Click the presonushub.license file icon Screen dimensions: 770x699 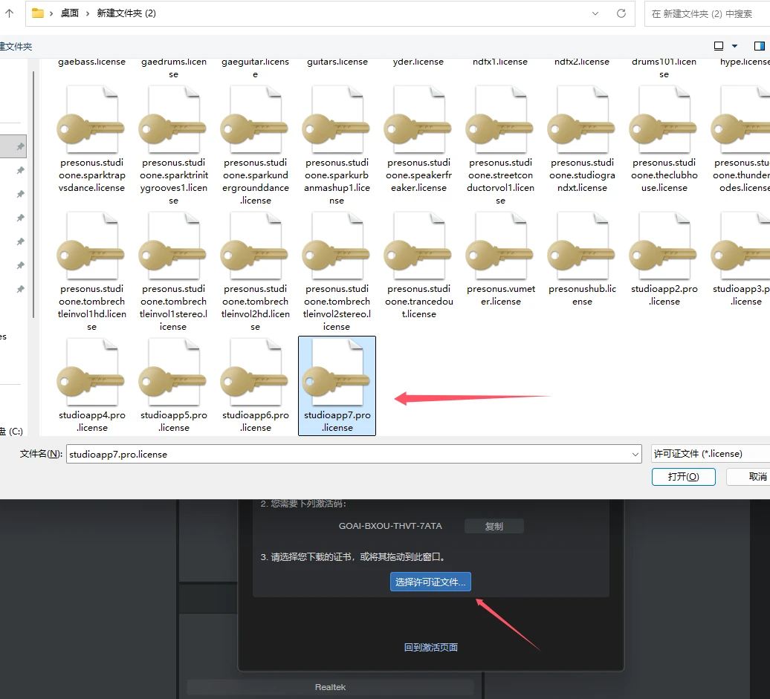(x=582, y=253)
